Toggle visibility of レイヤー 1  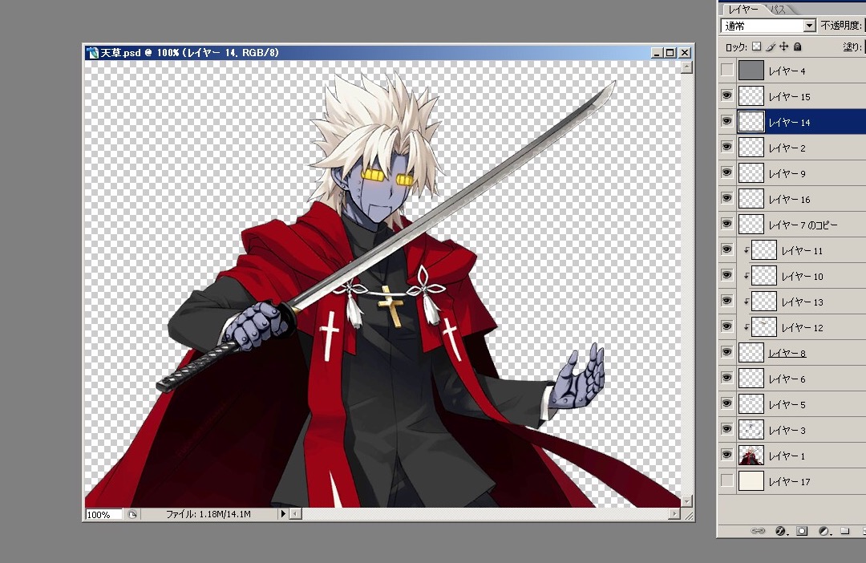pyautogui.click(x=726, y=456)
